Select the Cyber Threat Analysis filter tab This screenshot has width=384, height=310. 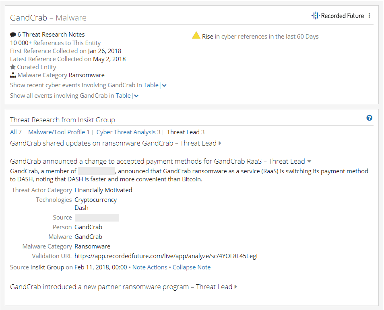coord(128,132)
